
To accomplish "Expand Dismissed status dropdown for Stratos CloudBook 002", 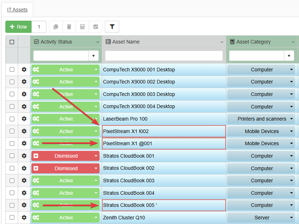I will 96,168.
